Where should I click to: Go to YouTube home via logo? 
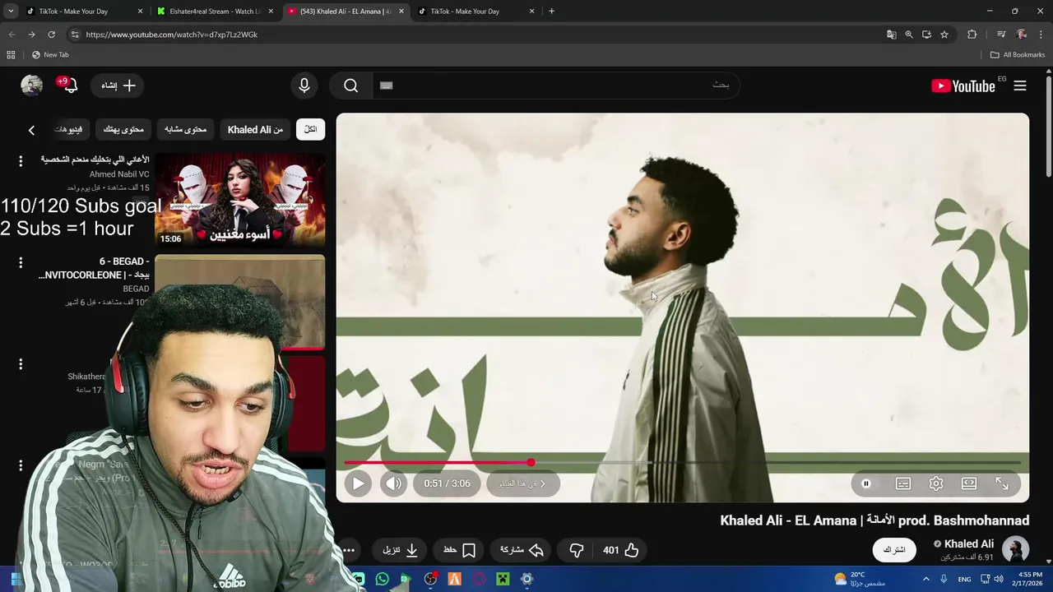pyautogui.click(x=963, y=86)
